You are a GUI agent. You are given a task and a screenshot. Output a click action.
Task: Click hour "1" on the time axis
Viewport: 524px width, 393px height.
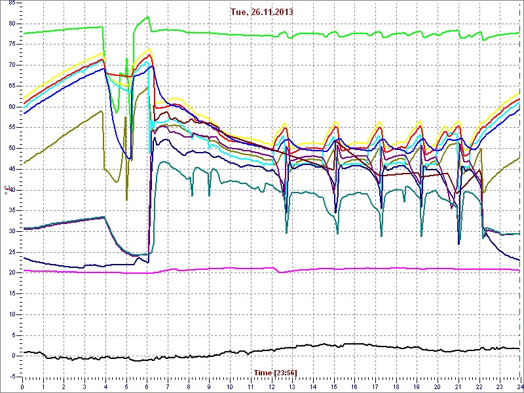[x=43, y=386]
